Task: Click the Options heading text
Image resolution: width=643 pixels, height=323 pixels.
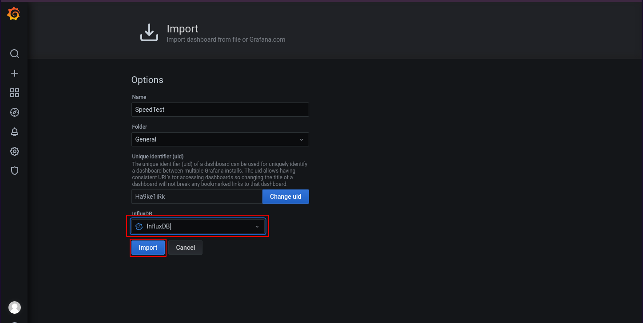Action: [147, 80]
